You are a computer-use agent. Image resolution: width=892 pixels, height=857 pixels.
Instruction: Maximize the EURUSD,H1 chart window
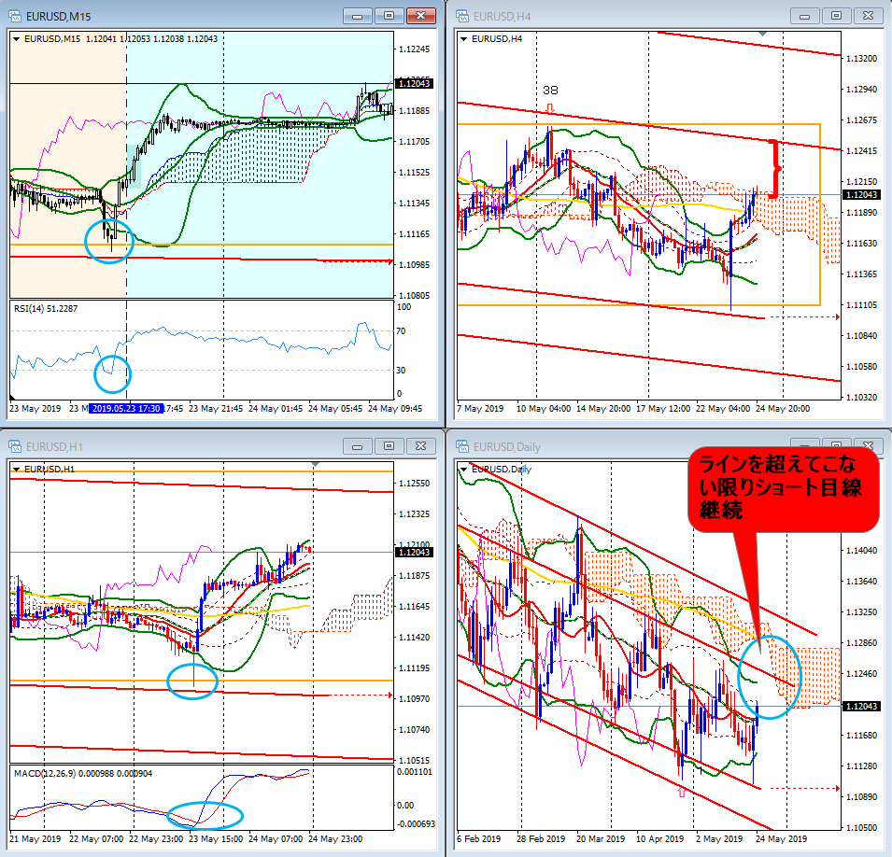click(389, 446)
